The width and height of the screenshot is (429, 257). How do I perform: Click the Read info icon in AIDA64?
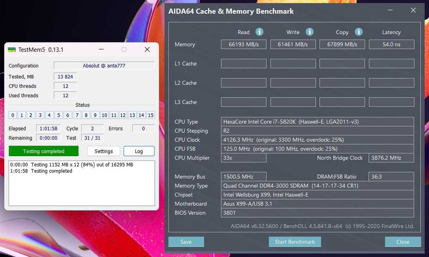(260, 32)
